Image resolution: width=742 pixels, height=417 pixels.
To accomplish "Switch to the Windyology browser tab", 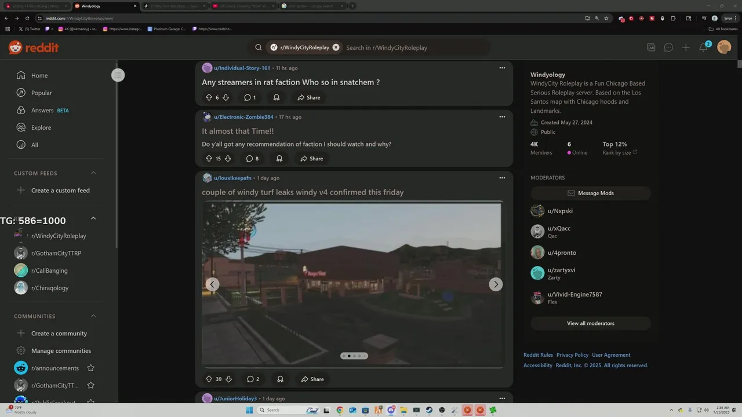I will click(x=104, y=6).
